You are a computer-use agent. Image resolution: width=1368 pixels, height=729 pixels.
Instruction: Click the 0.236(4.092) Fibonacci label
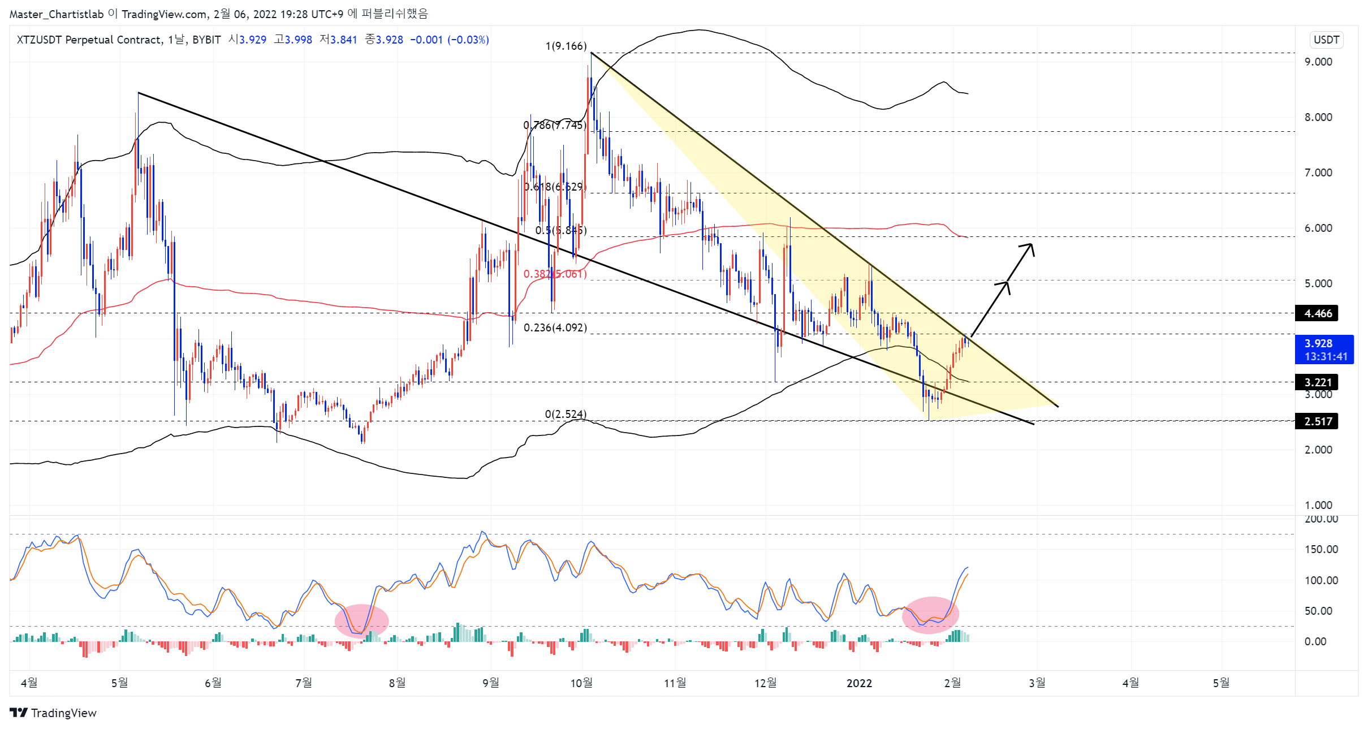555,327
